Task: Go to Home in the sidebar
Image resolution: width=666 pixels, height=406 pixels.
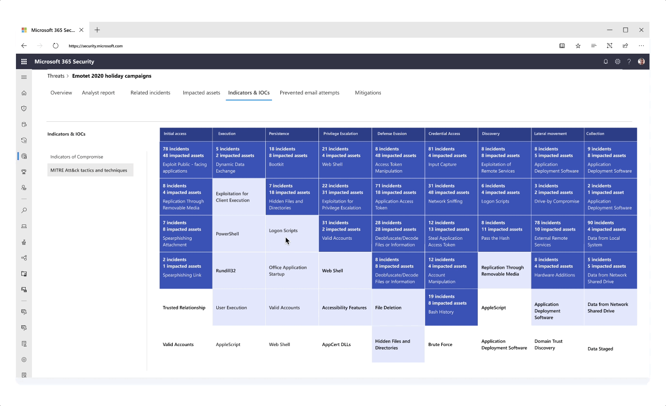Action: tap(24, 93)
